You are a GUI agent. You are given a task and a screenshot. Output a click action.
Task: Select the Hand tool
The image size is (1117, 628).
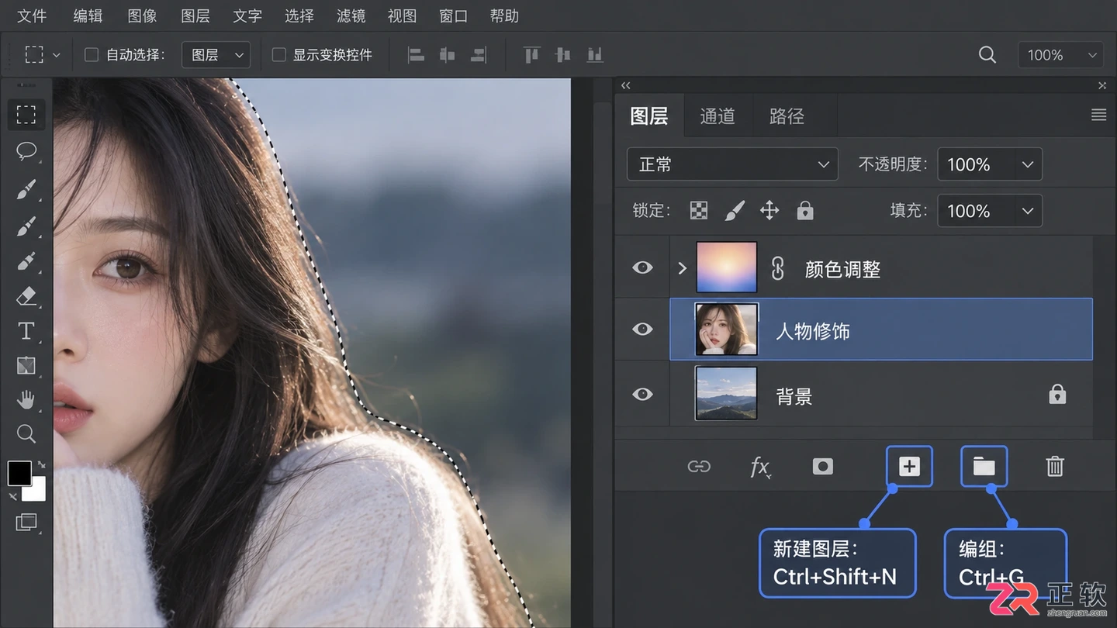[26, 400]
